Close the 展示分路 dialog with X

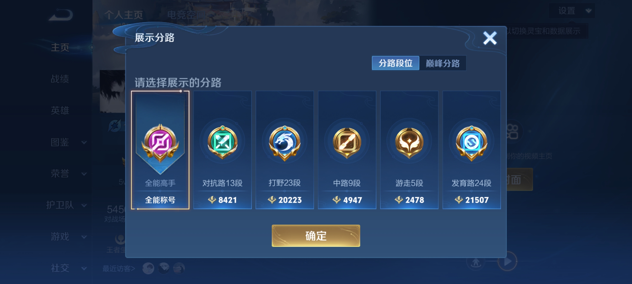click(x=490, y=38)
